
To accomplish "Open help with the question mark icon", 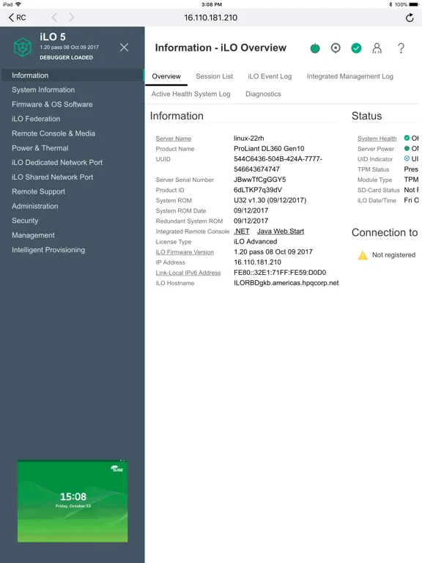I will coord(401,48).
